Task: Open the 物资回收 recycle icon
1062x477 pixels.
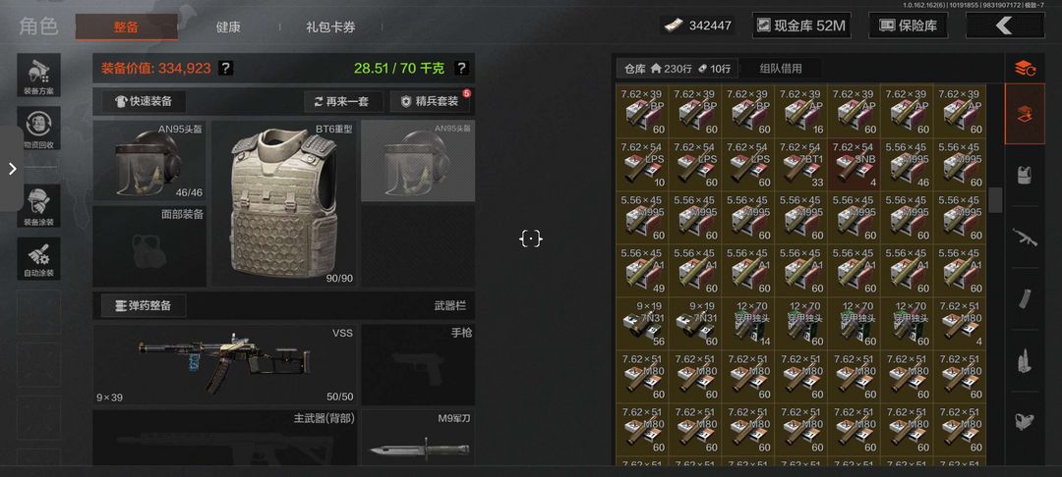Action: 38,129
